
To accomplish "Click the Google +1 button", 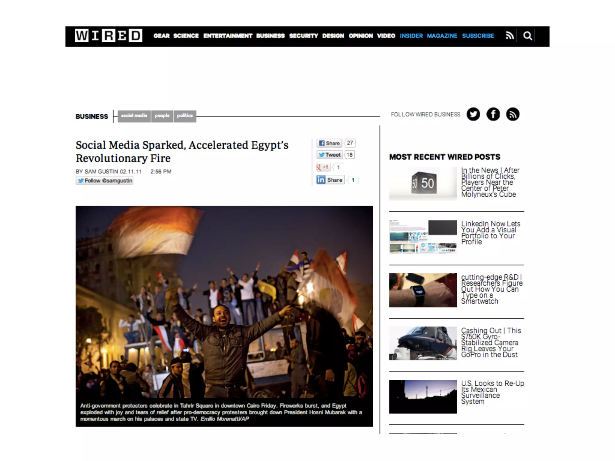I will [x=323, y=167].
